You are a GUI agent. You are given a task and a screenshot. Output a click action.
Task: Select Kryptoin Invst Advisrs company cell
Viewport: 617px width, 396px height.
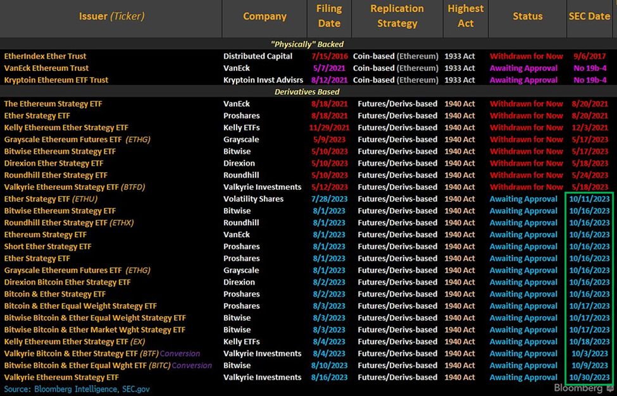click(x=263, y=80)
